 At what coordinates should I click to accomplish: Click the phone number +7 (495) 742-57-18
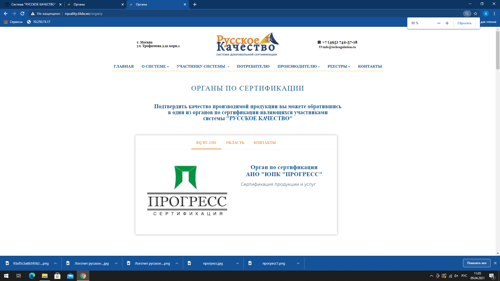click(x=340, y=42)
